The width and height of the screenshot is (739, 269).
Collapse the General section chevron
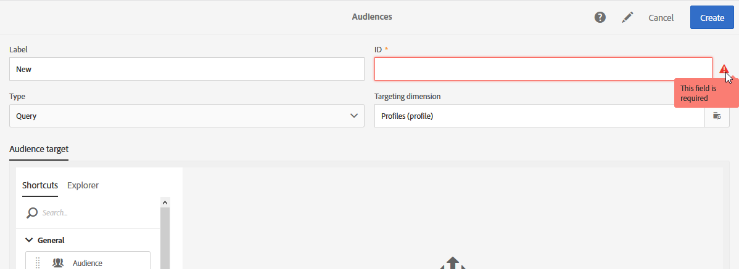tap(28, 240)
